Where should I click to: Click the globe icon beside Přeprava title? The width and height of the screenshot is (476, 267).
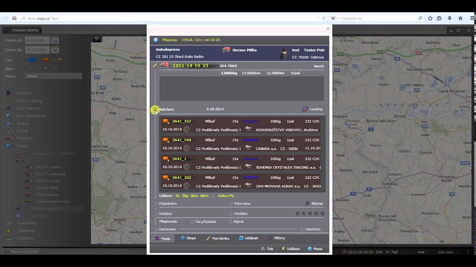point(156,40)
